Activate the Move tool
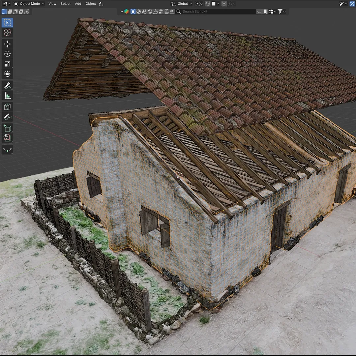Image resolution: width=356 pixels, height=356 pixels. pyautogui.click(x=7, y=44)
